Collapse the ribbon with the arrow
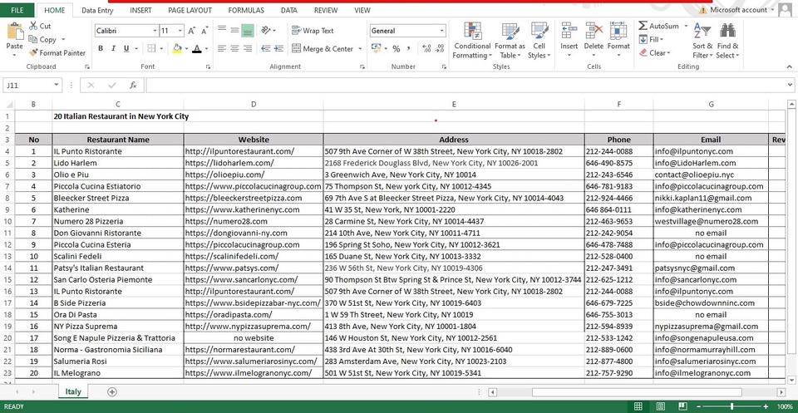 click(790, 66)
